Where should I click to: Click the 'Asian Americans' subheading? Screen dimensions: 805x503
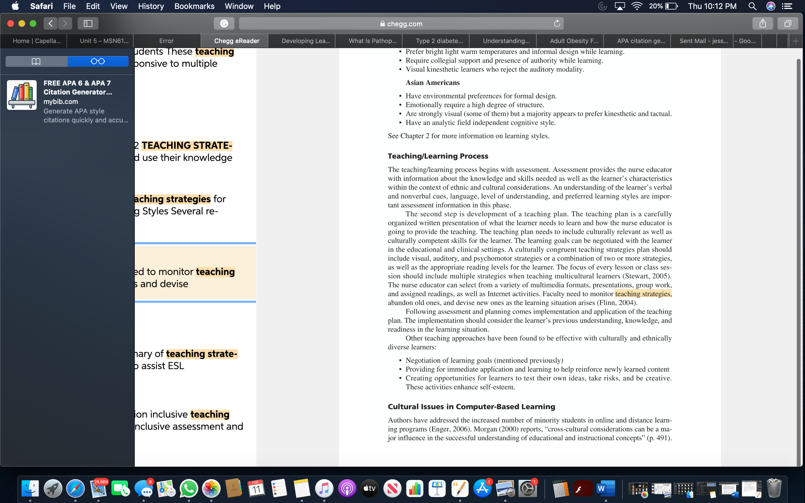pos(432,82)
